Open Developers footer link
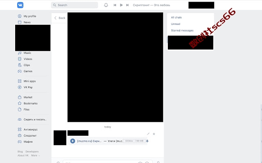262x163 pixels. [x=32, y=152]
